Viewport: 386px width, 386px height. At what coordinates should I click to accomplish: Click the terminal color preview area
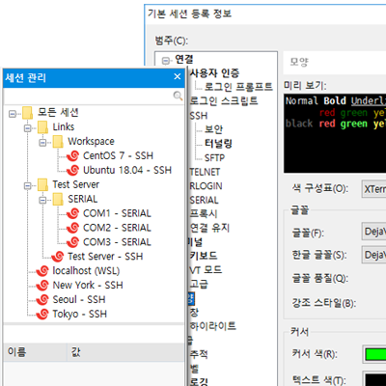[x=335, y=133]
